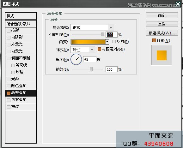This screenshot has height=148, width=183.
Task: Click the 新建样式 new style button
Action: tap(162, 33)
